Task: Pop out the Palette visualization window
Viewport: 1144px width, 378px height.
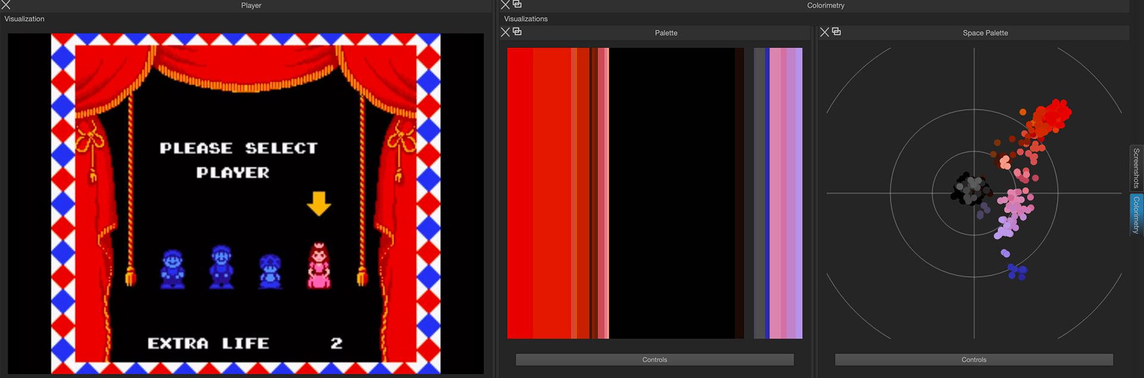Action: [x=517, y=32]
